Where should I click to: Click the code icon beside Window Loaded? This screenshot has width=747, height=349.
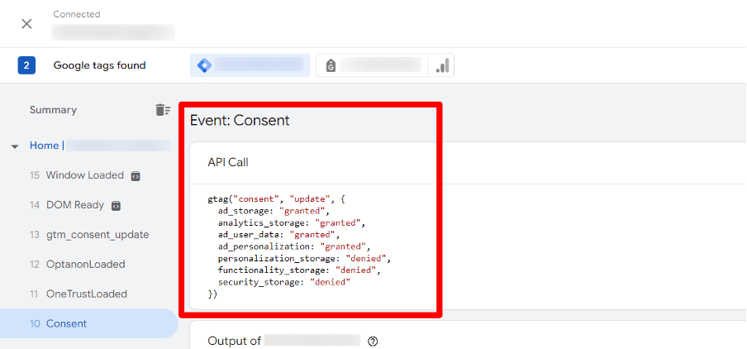(x=136, y=175)
